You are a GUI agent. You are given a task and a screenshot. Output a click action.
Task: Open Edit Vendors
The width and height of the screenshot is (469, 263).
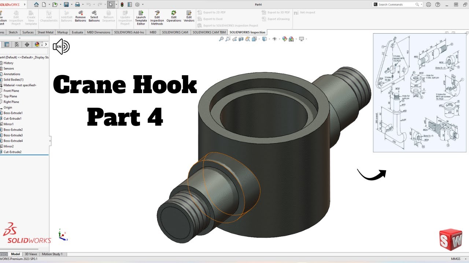[189, 16]
